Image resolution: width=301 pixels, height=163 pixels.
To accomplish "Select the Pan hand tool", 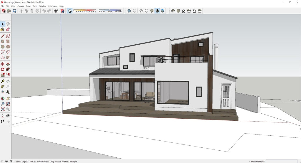I will click(x=8, y=98).
